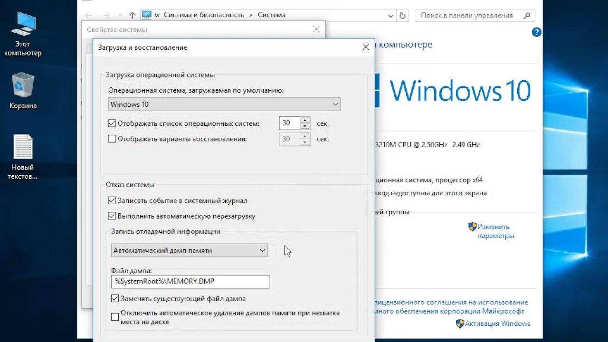The width and height of the screenshot is (608, 342).
Task: Open the Корзина recycle bin icon
Action: pyautogui.click(x=23, y=90)
